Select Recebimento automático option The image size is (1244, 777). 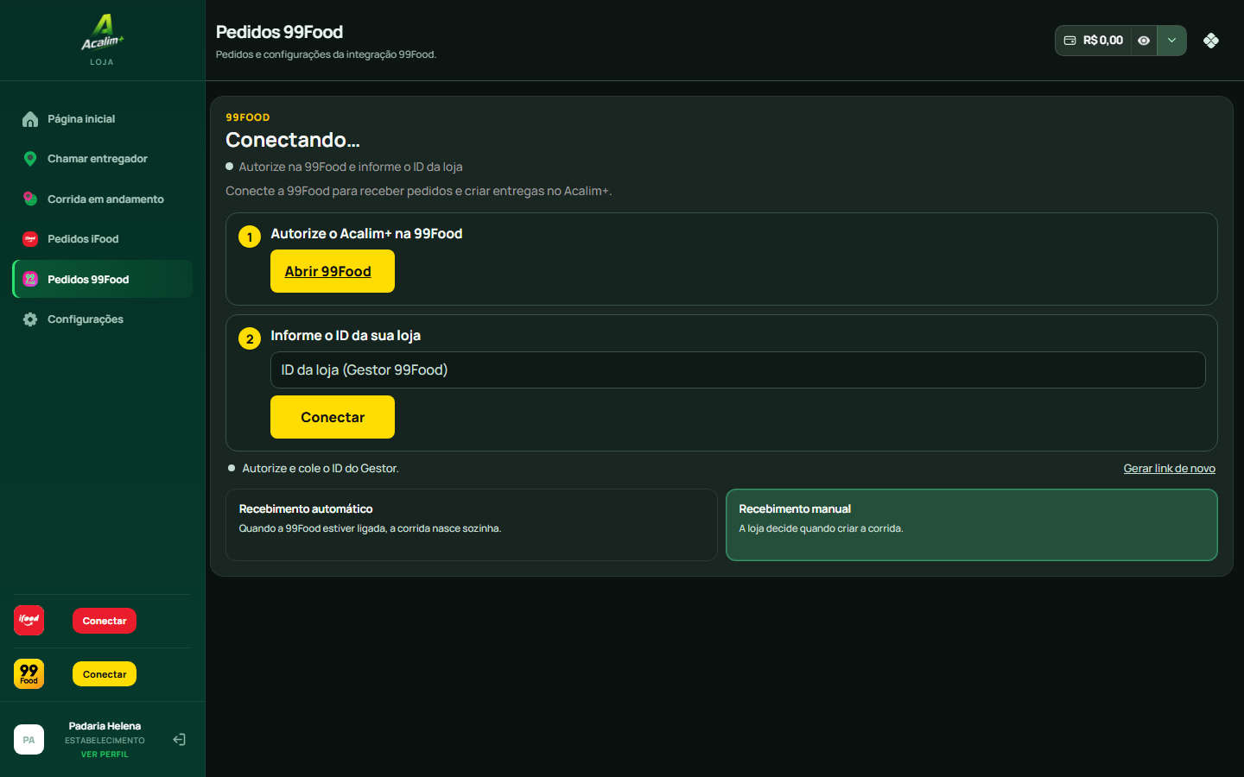tap(472, 525)
